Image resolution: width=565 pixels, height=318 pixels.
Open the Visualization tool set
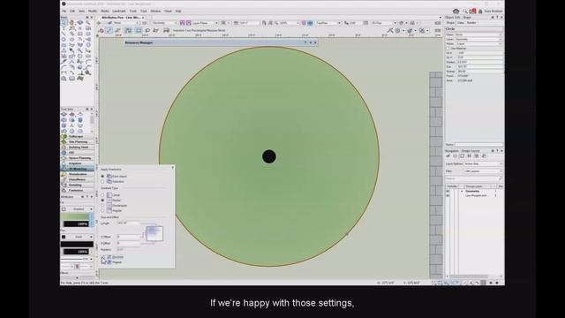click(78, 174)
